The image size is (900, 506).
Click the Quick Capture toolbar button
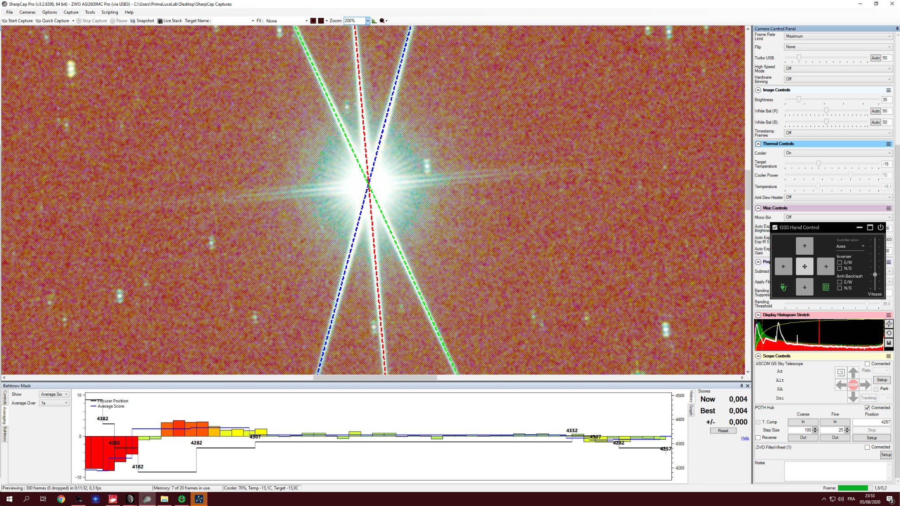tap(53, 21)
